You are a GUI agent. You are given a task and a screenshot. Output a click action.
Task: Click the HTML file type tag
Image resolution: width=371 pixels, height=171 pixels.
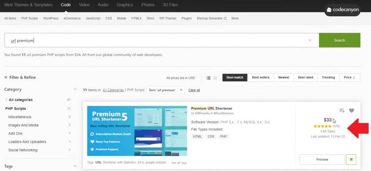197,137
